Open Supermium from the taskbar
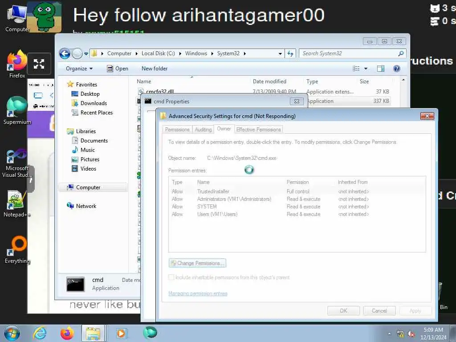The width and height of the screenshot is (456, 342). [150, 333]
